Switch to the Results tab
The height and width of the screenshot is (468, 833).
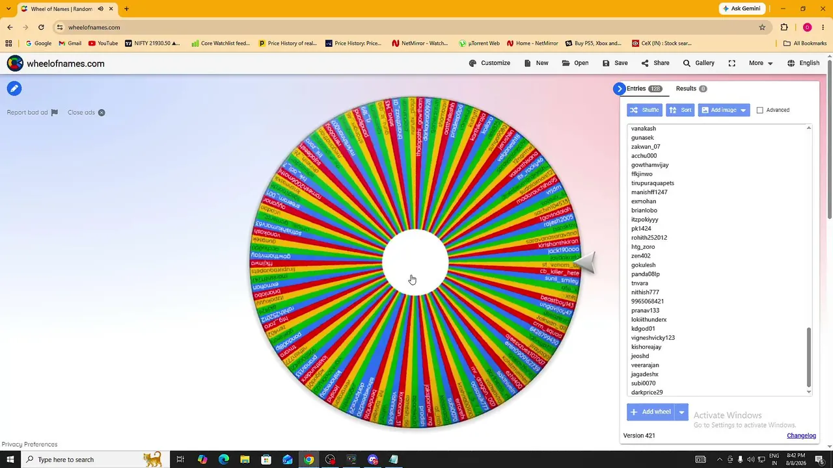pyautogui.click(x=691, y=88)
